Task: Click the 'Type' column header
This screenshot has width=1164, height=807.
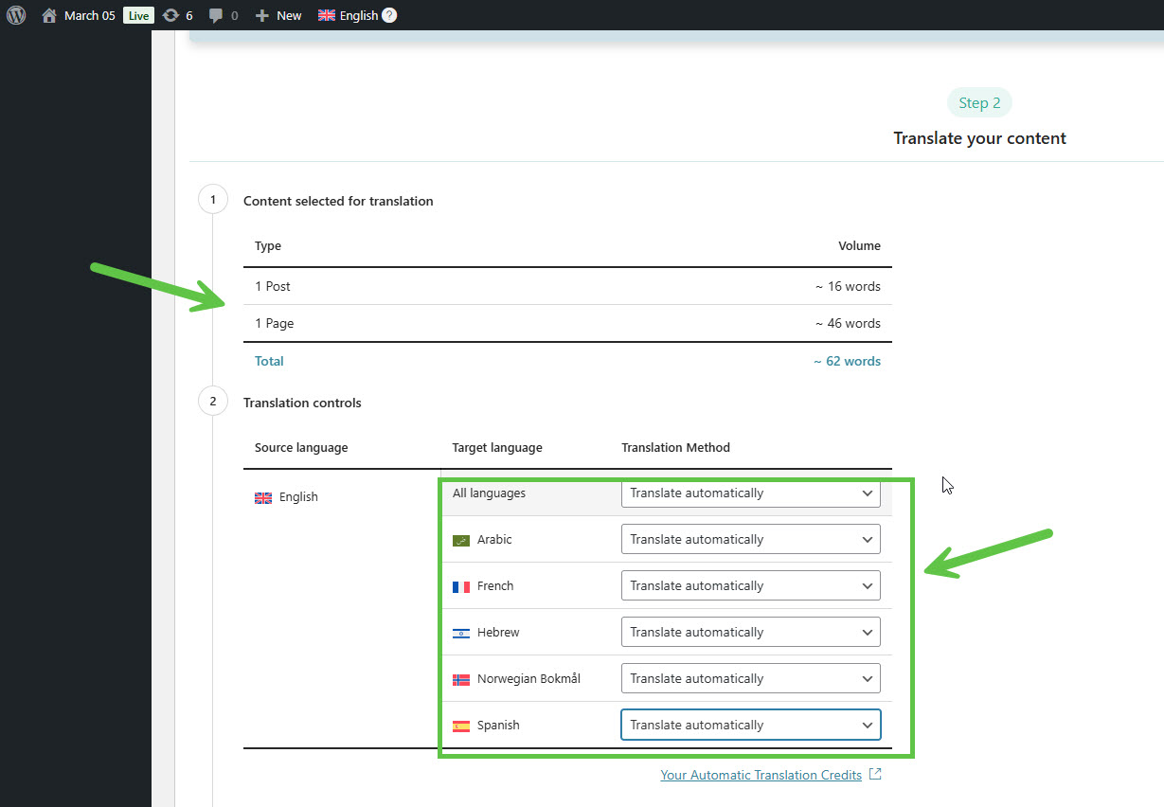Action: [x=268, y=245]
